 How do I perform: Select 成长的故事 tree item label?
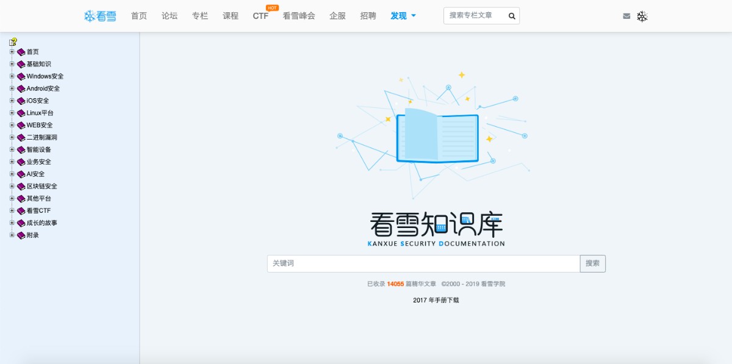(x=42, y=223)
